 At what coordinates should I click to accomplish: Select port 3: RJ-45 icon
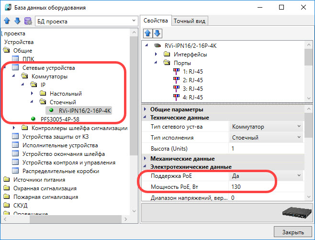coord(176,88)
